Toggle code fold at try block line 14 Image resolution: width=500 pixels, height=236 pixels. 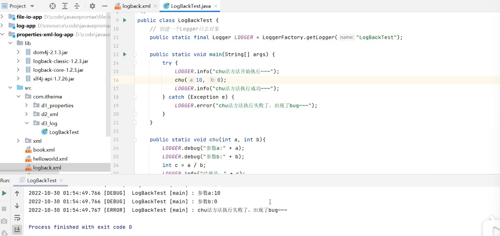pyautogui.click(x=134, y=63)
